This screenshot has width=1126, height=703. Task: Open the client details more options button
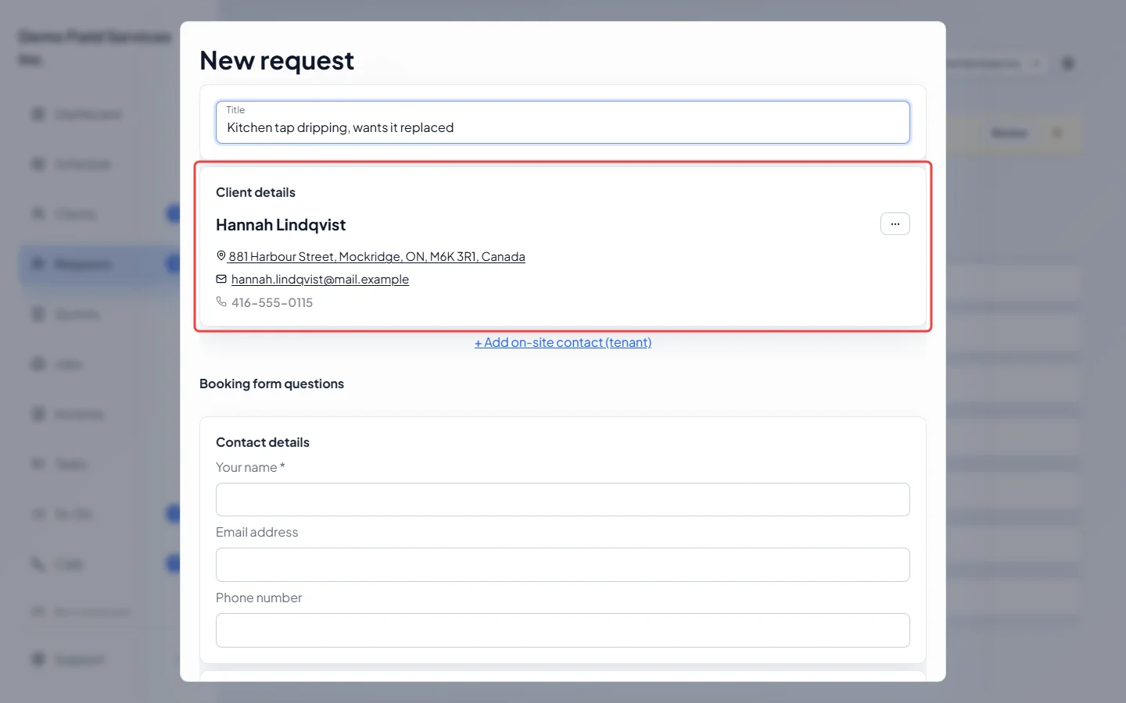895,224
